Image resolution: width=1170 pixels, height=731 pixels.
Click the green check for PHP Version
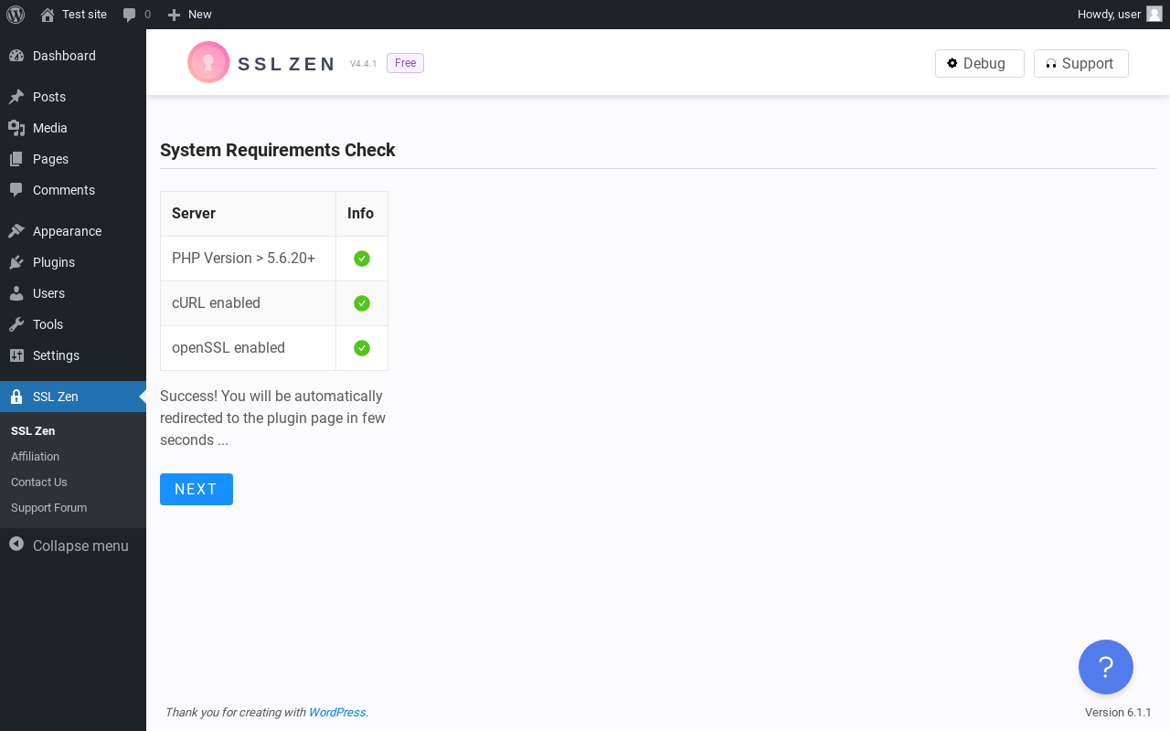tap(362, 259)
